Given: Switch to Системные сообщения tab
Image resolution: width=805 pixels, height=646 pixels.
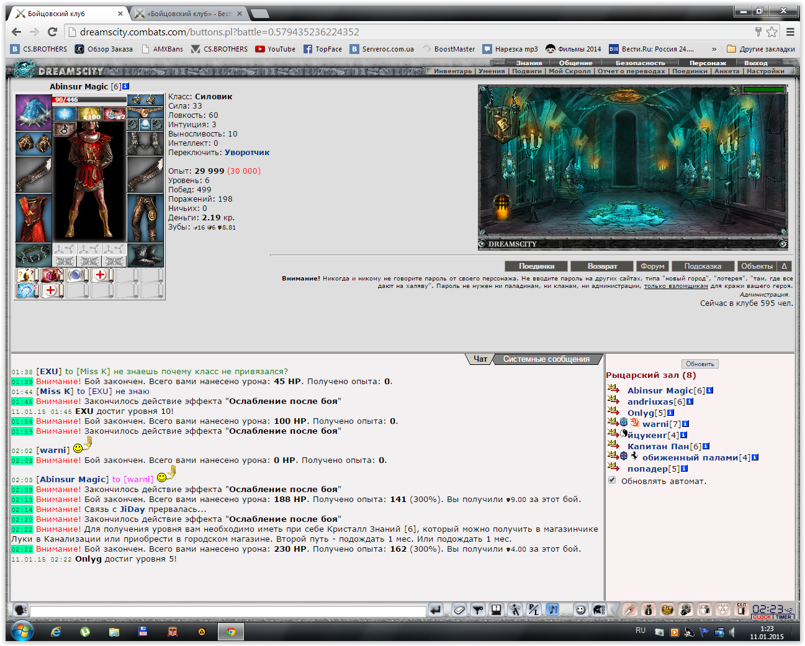Looking at the screenshot, I should tap(546, 359).
